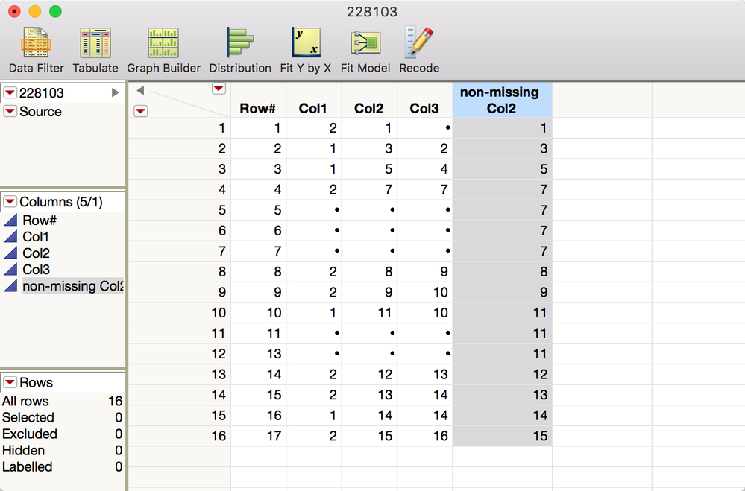Viewport: 745px width, 491px height.
Task: Click Col1 missing cell in row 5
Action: (313, 210)
